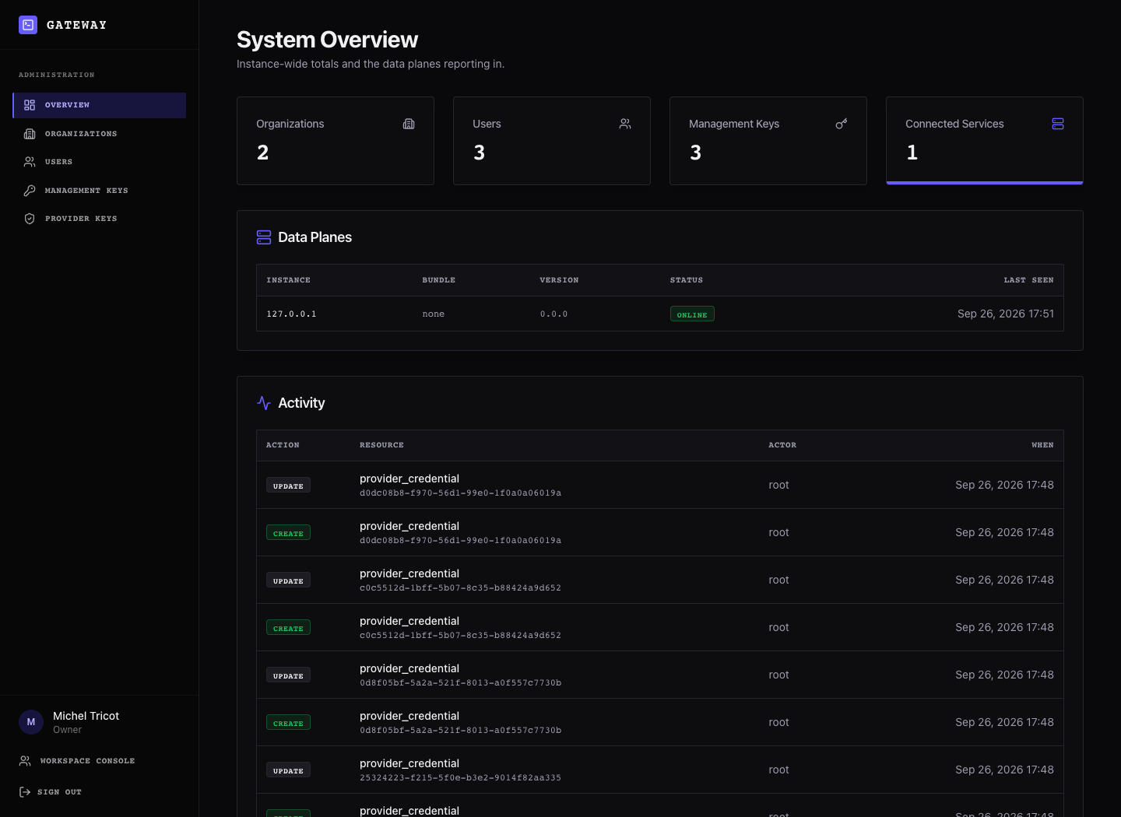Image resolution: width=1121 pixels, height=817 pixels.
Task: Click the Activity pulse icon
Action: coord(264,403)
